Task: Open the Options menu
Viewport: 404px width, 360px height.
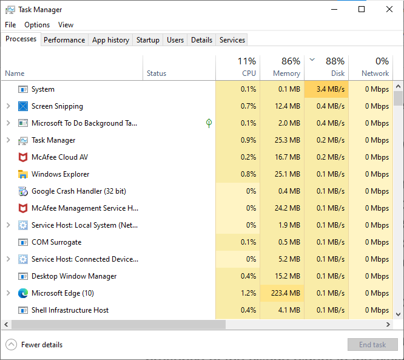Action: coord(37,25)
